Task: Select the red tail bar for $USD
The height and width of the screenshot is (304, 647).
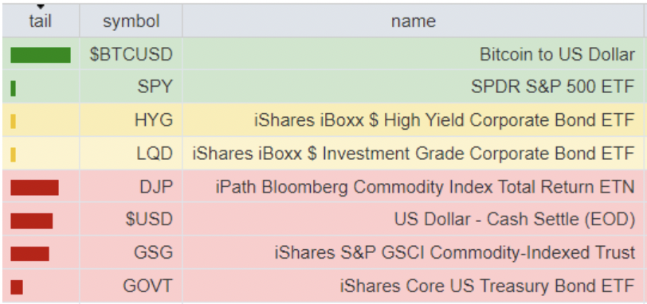Action: click(31, 220)
